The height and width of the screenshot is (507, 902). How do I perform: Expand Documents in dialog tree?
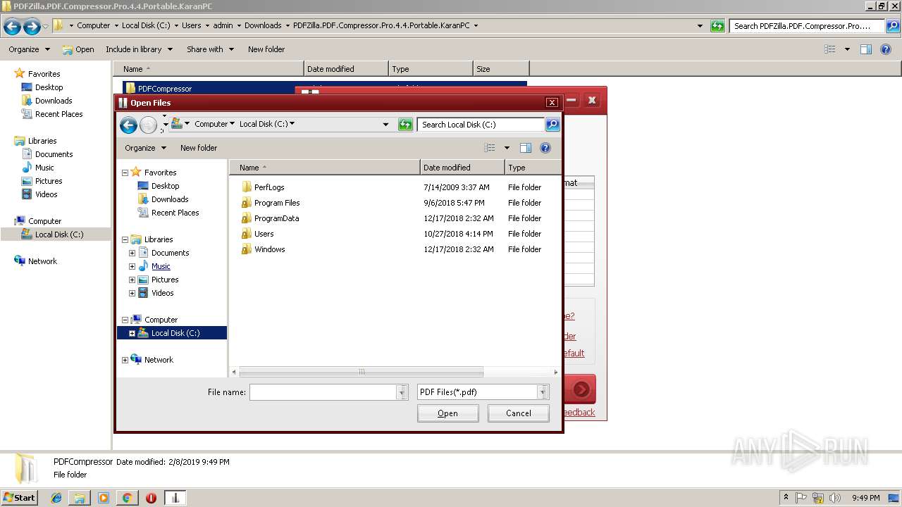click(132, 253)
